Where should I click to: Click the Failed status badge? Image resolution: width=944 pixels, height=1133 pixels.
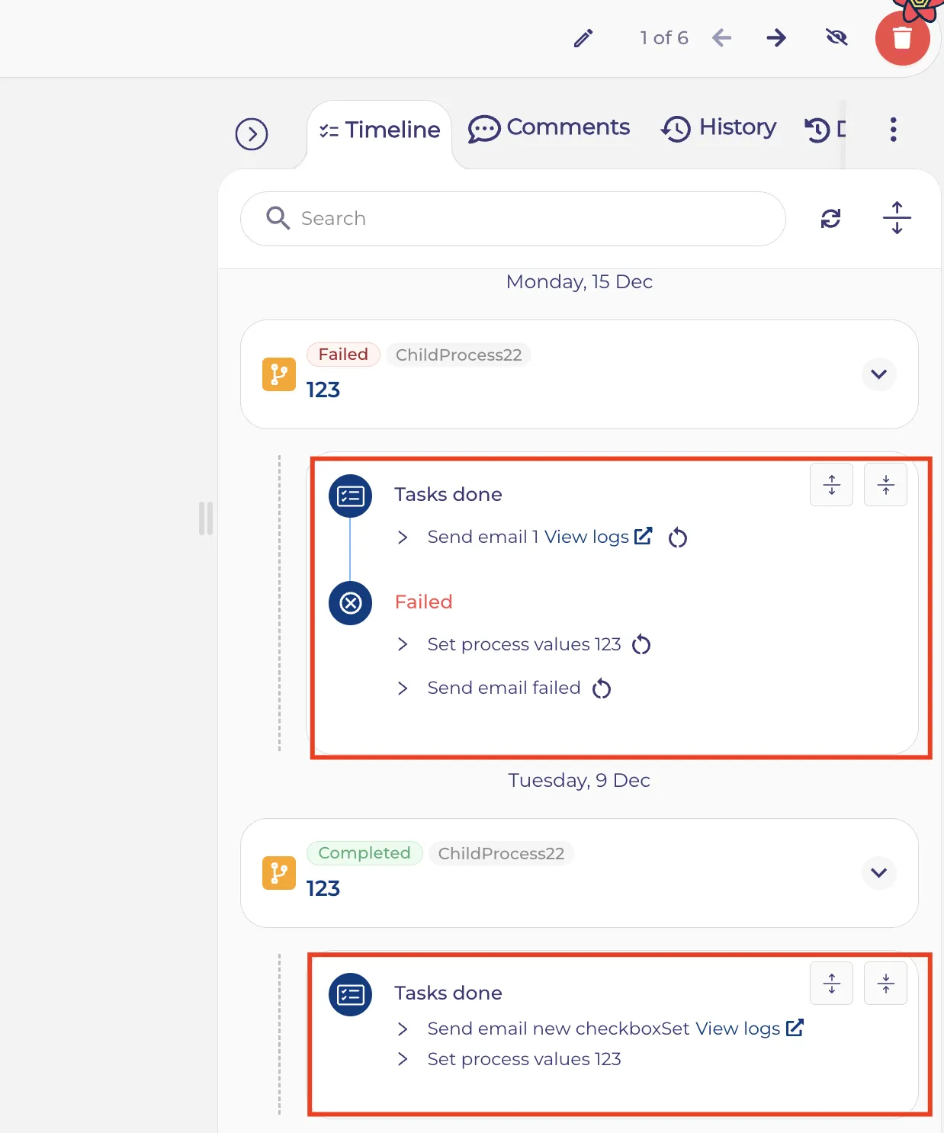click(343, 355)
